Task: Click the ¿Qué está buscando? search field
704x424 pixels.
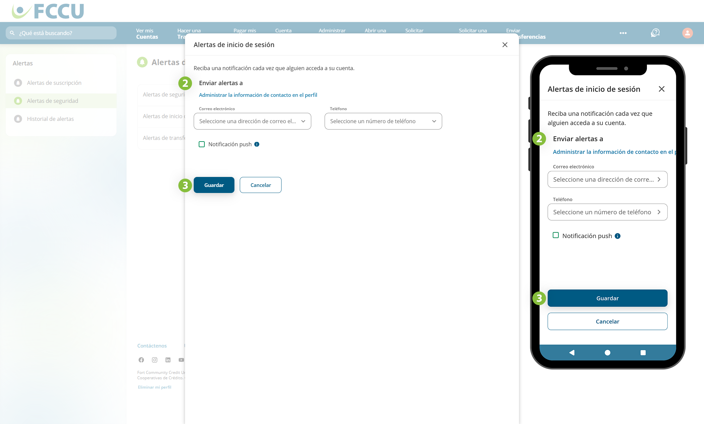Action: [x=61, y=33]
